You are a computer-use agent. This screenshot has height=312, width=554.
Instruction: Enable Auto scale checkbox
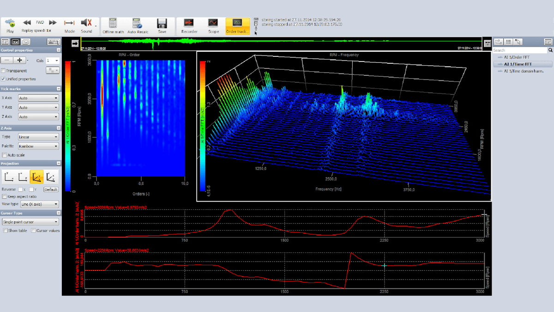[x=5, y=155]
